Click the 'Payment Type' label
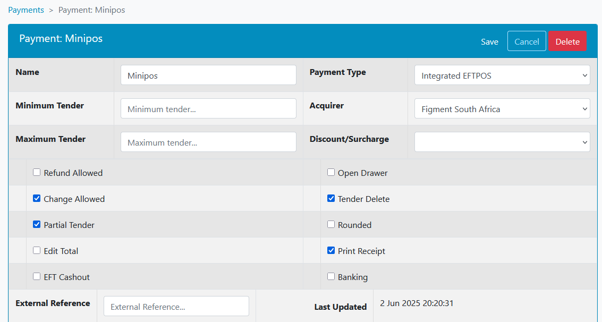This screenshot has height=322, width=602. [x=338, y=72]
